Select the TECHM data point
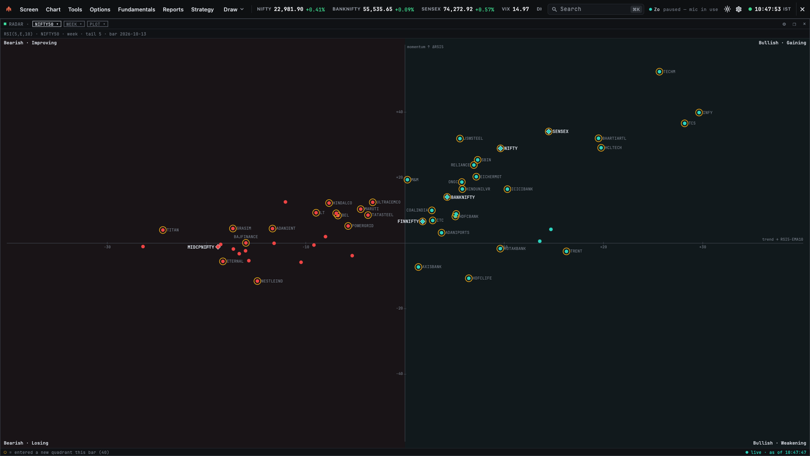 (659, 71)
